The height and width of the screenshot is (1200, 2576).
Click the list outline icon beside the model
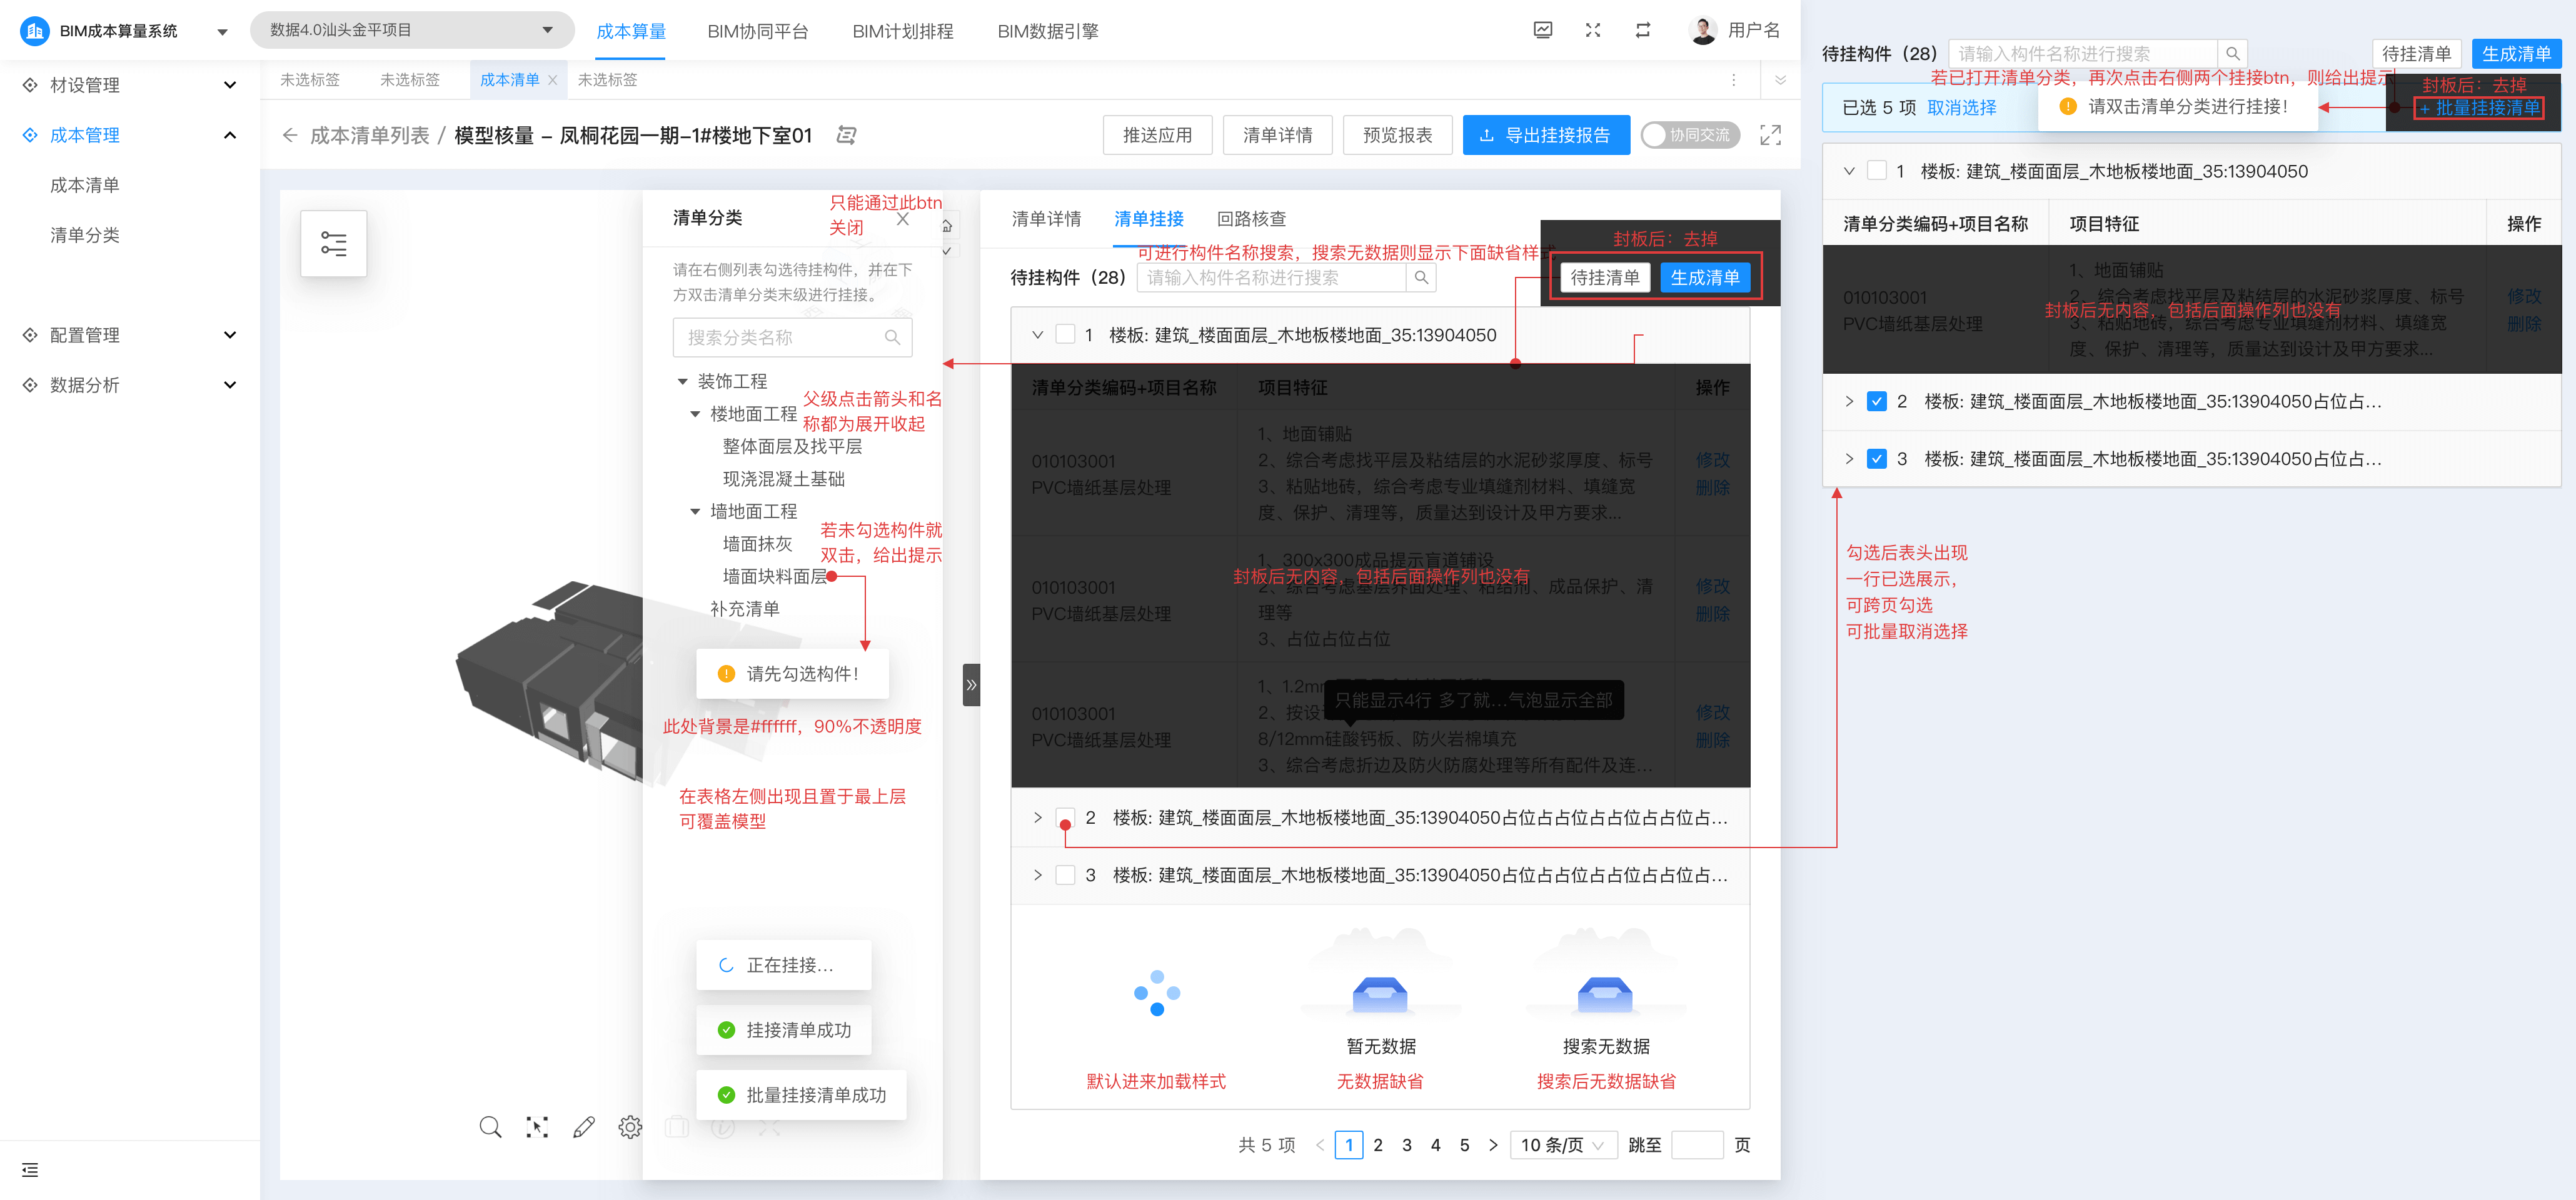pos(334,243)
